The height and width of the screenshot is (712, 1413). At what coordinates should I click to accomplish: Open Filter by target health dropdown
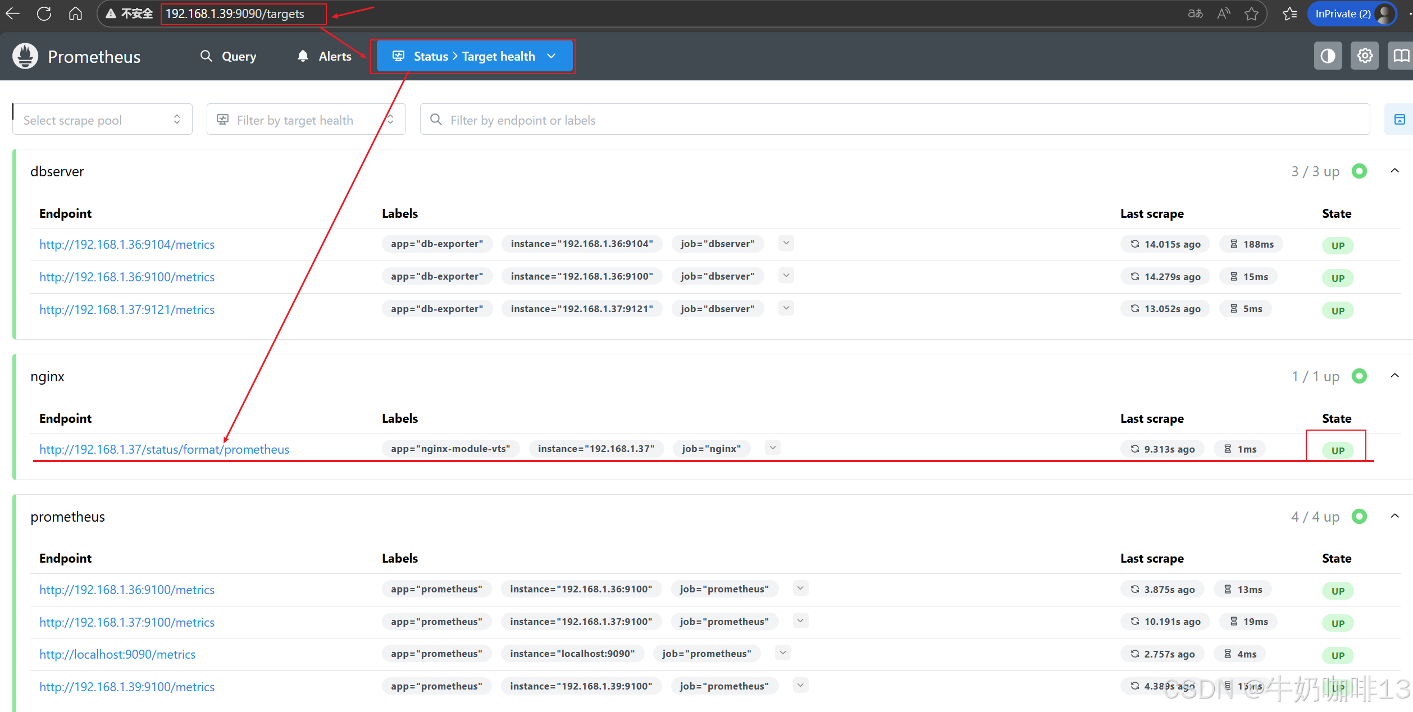[306, 120]
